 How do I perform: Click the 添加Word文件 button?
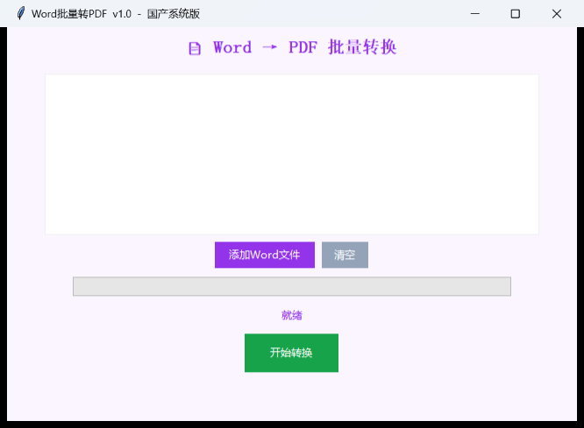pos(265,255)
